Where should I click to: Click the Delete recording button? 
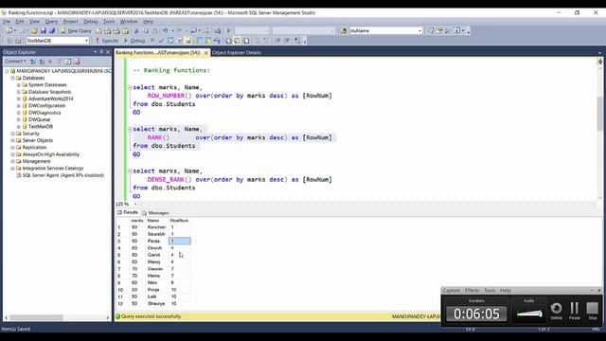pyautogui.click(x=556, y=311)
